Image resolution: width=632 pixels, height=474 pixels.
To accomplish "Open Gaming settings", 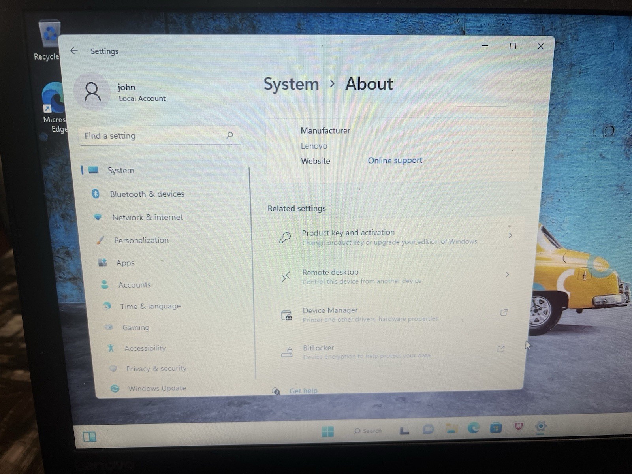I will (135, 327).
